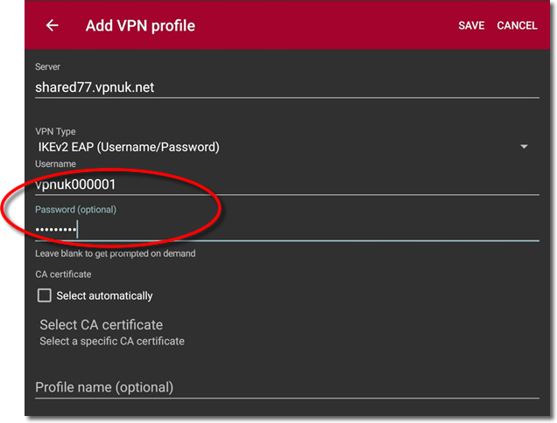Click the 'Add VPN profile' title
Viewport: 557px width, 423px height.
click(x=140, y=25)
